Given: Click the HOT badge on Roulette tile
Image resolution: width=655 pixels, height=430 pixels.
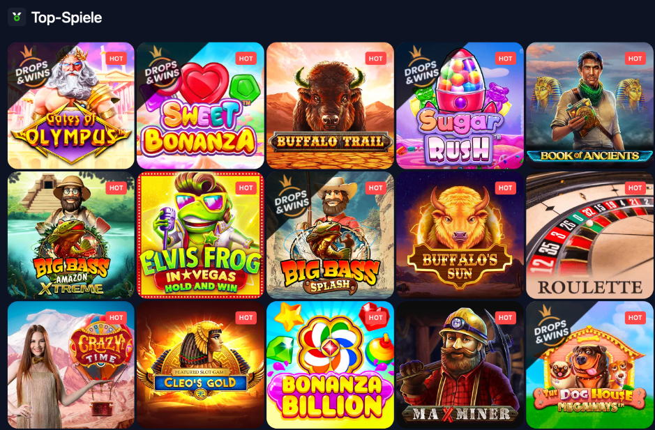Looking at the screenshot, I should tap(635, 188).
